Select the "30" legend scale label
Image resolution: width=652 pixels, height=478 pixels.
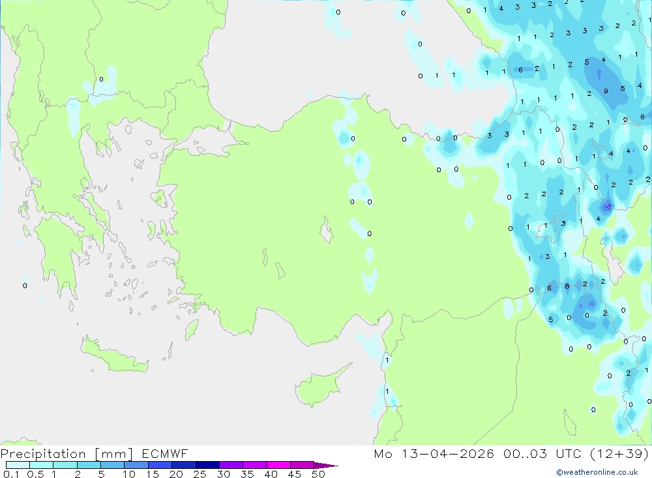coord(223,474)
